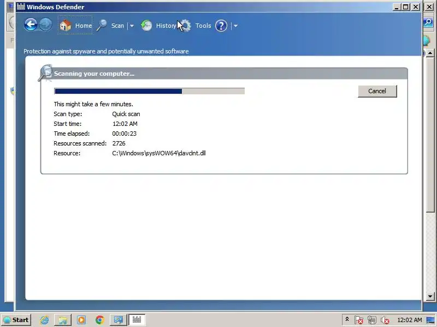
Task: Select the Windows Defender taskbar button
Action: point(137,320)
